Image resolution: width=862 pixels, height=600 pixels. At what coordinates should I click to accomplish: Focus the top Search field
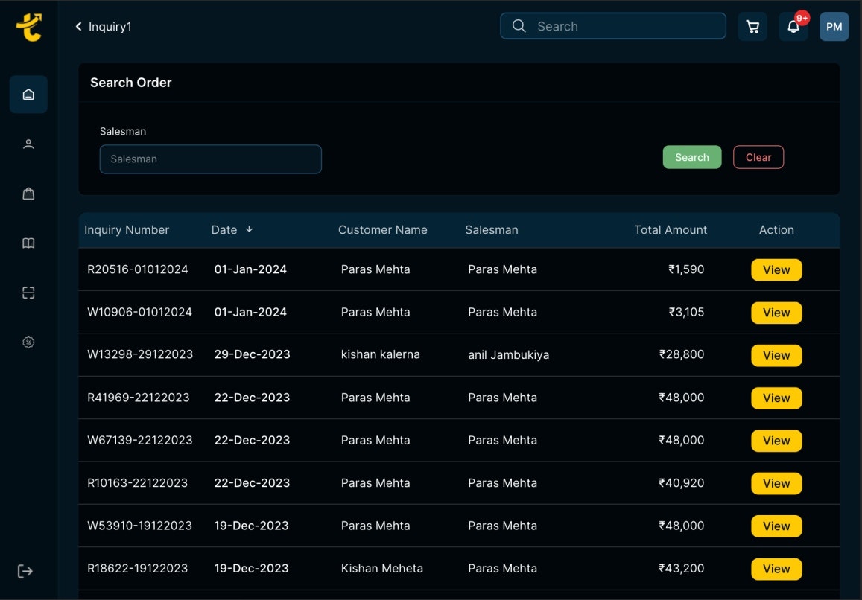pyautogui.click(x=613, y=26)
